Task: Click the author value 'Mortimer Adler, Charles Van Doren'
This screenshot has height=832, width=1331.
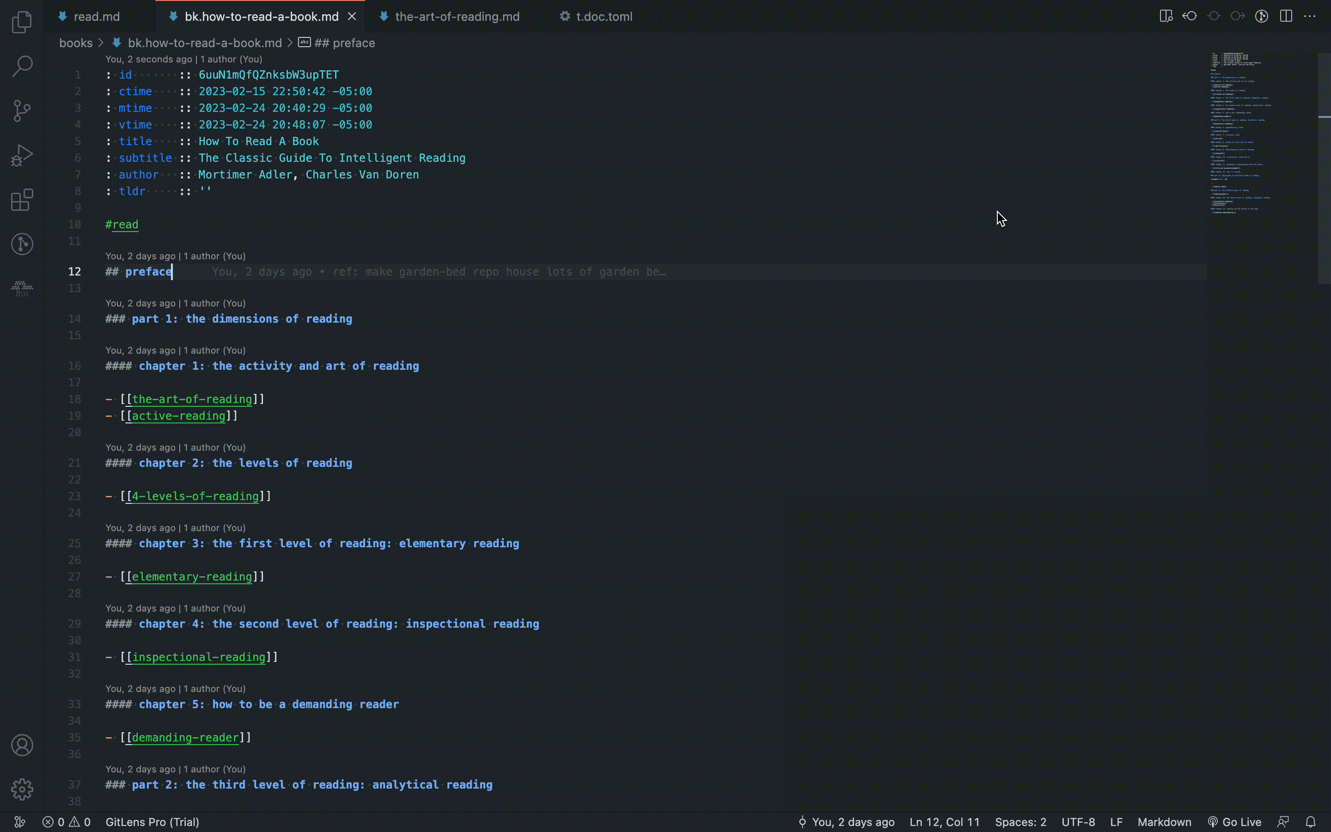Action: pos(309,174)
